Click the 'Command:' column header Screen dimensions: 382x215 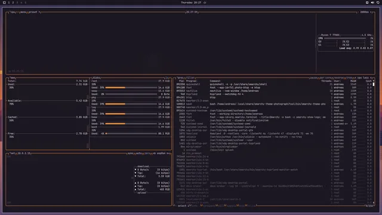click(x=215, y=81)
